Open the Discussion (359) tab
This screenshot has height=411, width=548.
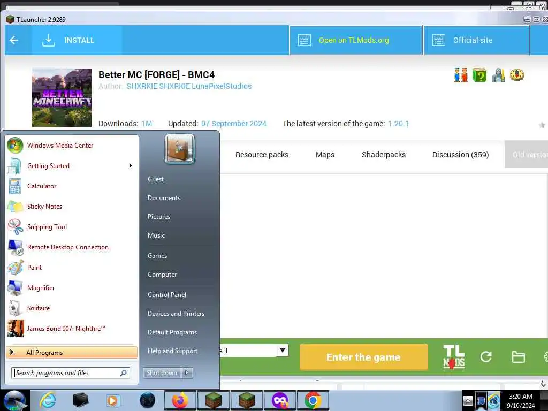tap(460, 155)
